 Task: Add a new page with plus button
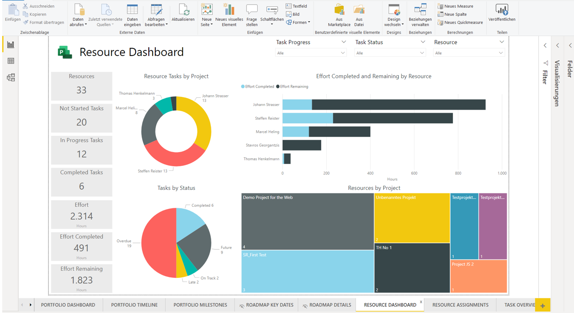pyautogui.click(x=542, y=305)
